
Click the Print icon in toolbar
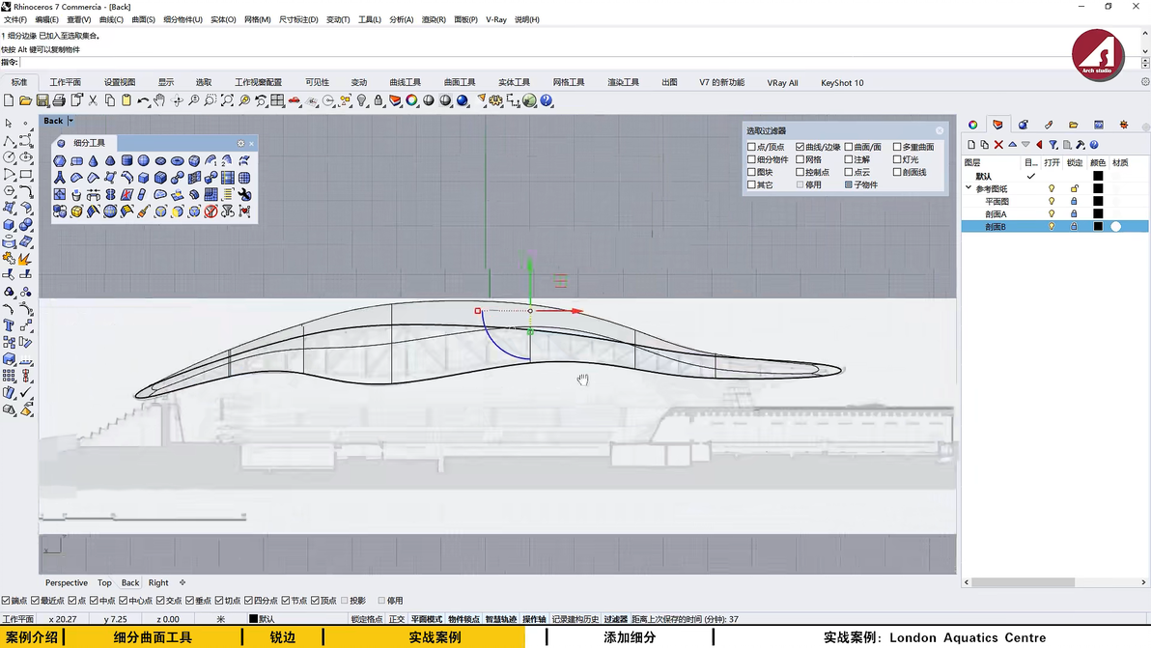[x=59, y=100]
